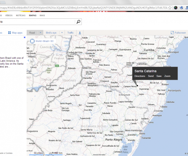Click the Caxias do Sul label
Screen dimensions: 188x156
(131, 120)
